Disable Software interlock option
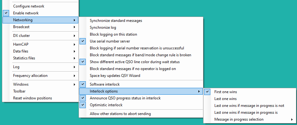 141,84
